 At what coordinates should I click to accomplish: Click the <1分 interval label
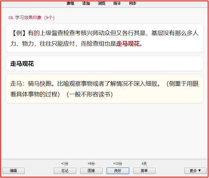(65, 164)
